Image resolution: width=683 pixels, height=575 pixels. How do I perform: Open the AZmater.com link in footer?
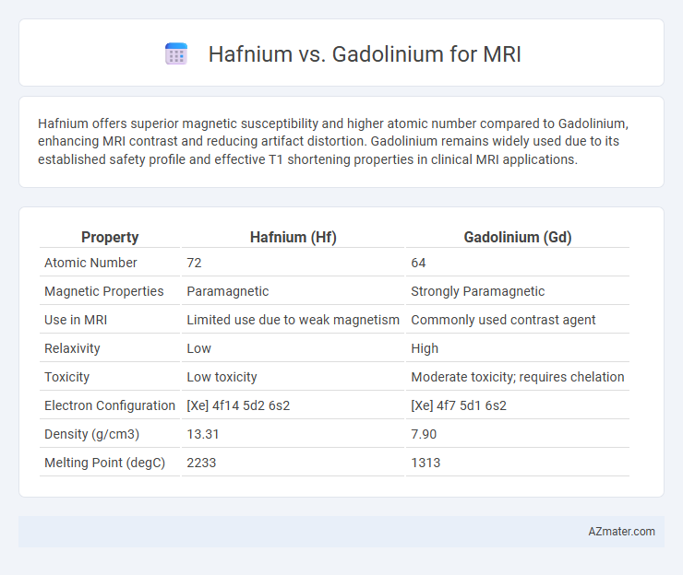(x=621, y=532)
